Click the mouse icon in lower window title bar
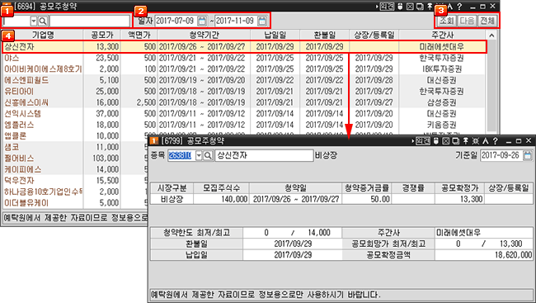This screenshot has width=536, height=303. click(436, 140)
